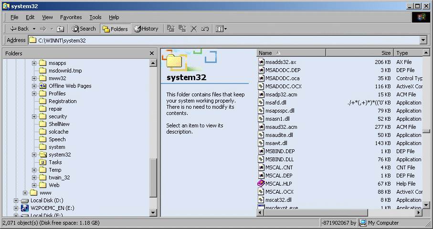Click the Offline Web Pages folder icon
The image size is (433, 229).
(42, 86)
